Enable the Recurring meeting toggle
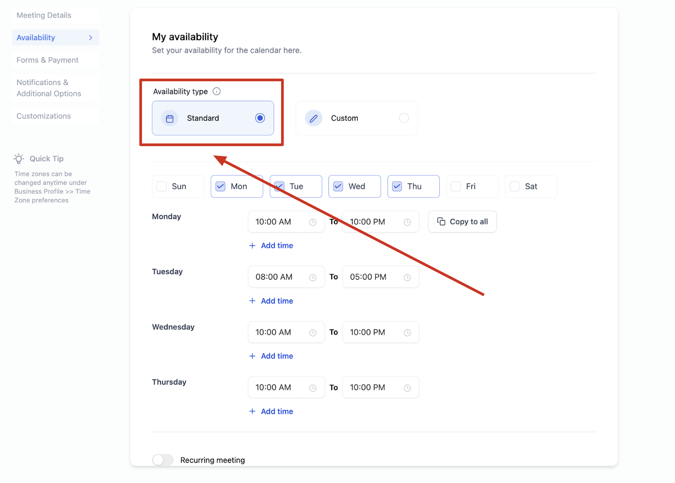675x483 pixels. point(163,460)
